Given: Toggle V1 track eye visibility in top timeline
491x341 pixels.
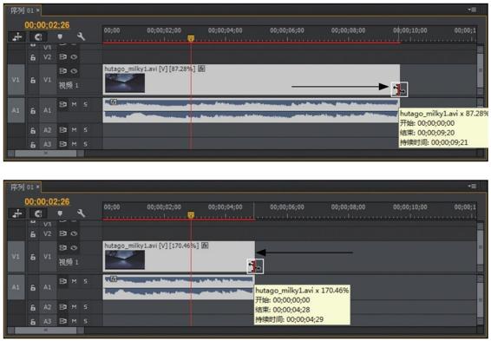Looking at the screenshot, I should point(74,71).
